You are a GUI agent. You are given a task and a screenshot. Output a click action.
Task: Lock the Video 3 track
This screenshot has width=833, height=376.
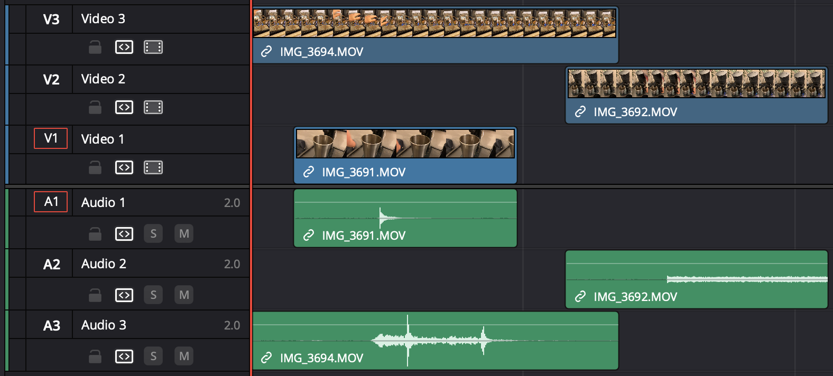click(x=95, y=48)
